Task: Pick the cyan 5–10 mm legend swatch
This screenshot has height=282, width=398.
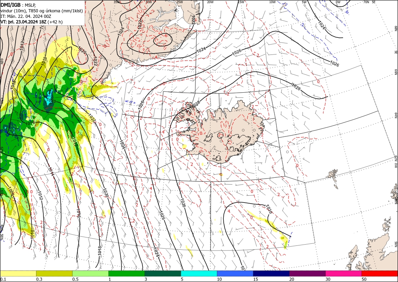Action: click(x=199, y=273)
